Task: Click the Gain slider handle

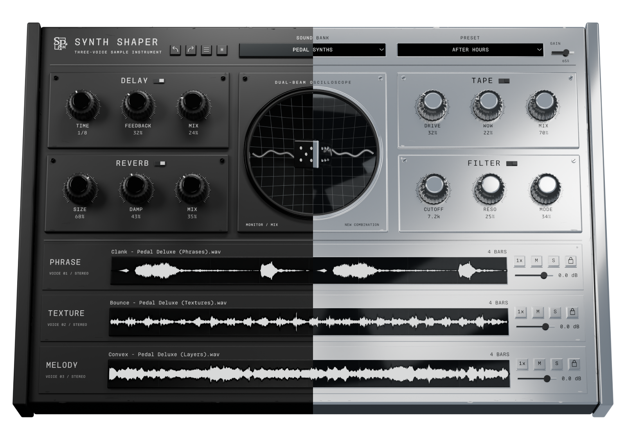Action: (x=566, y=53)
